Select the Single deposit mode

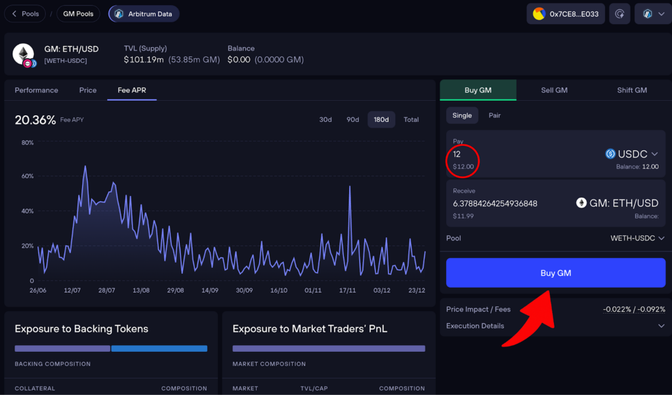(x=462, y=115)
